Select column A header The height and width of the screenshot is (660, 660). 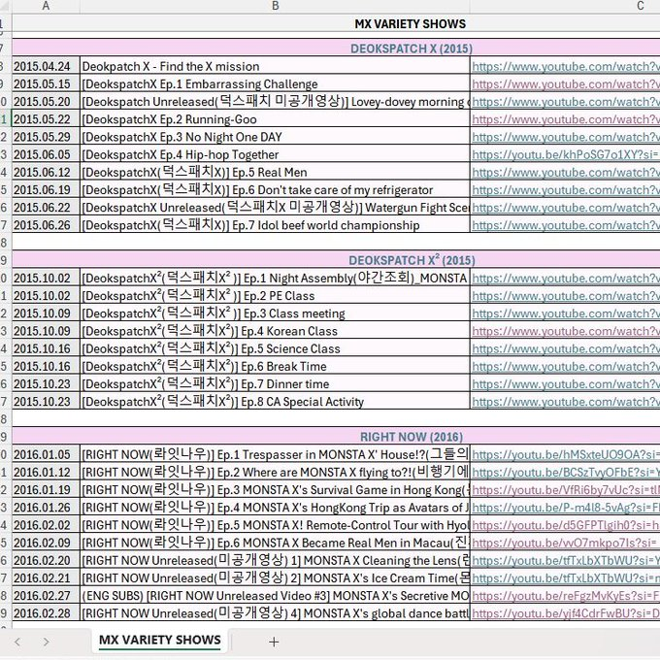coord(46,6)
